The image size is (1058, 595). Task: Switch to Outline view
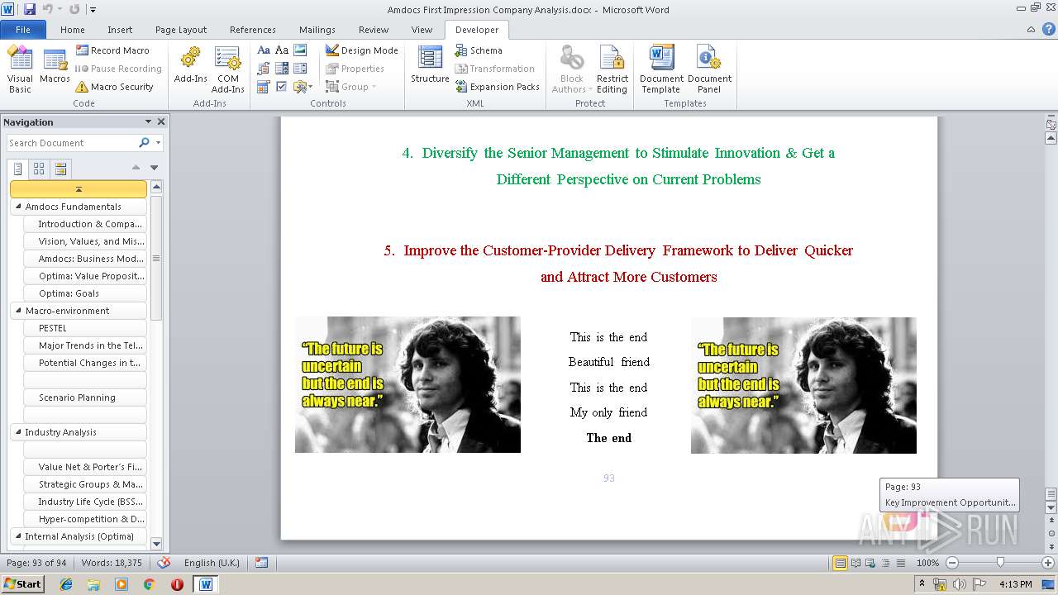pos(884,563)
